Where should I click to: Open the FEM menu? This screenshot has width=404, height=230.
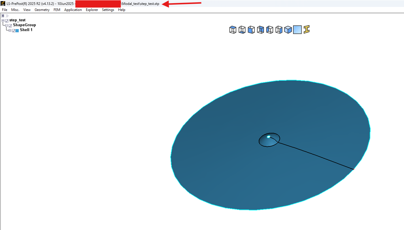pyautogui.click(x=57, y=10)
